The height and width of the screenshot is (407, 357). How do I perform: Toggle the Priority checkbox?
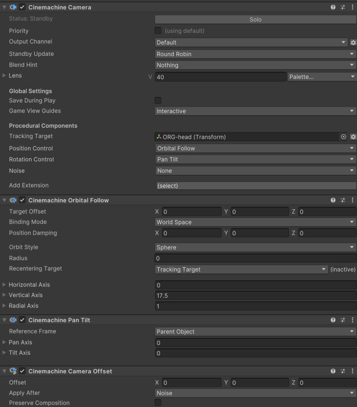158,31
